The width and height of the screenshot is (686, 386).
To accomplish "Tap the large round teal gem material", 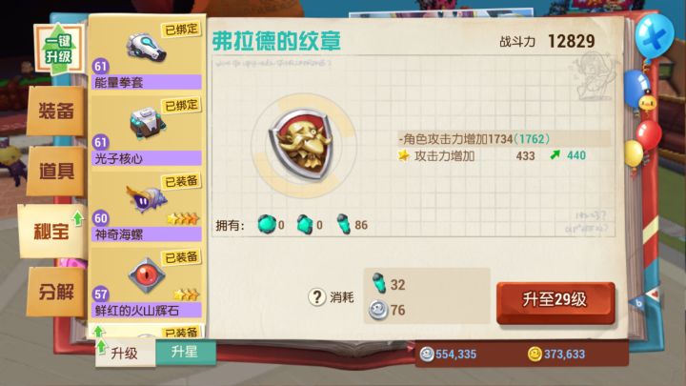I will pyautogui.click(x=267, y=224).
